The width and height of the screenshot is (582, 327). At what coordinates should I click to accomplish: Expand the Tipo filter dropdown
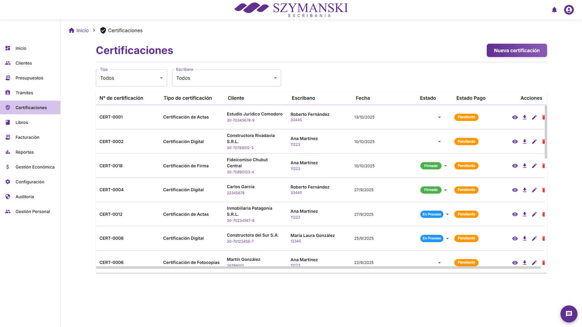[131, 78]
